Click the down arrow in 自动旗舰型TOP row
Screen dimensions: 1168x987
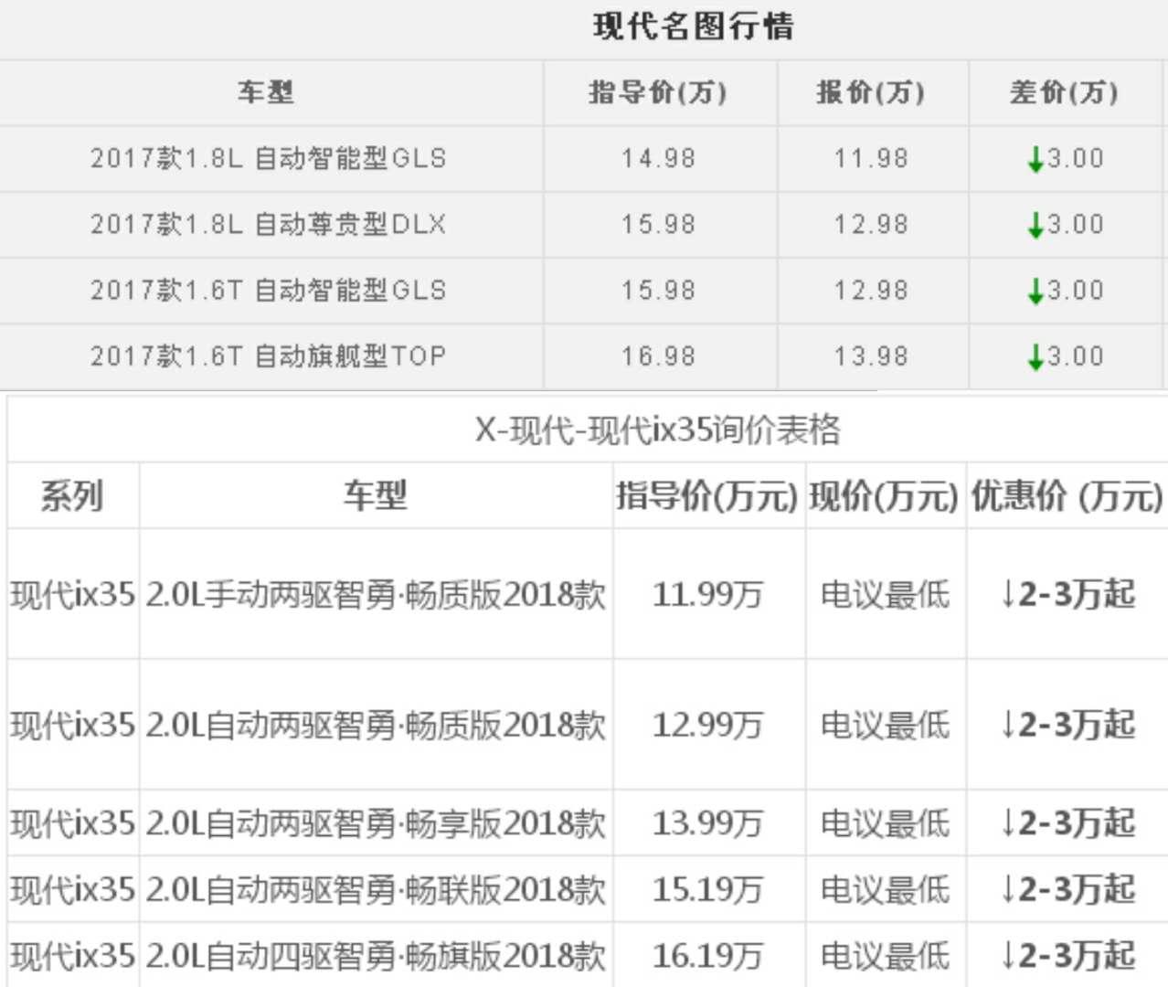(x=1035, y=356)
